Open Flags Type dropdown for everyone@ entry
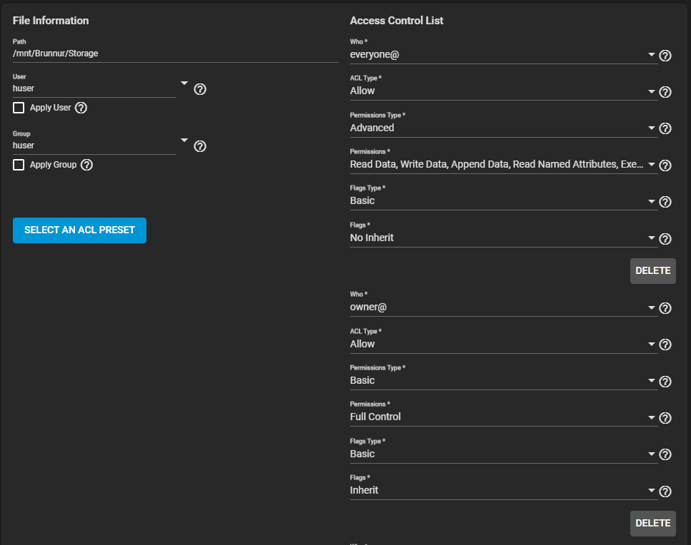The height and width of the screenshot is (545, 691). (503, 201)
